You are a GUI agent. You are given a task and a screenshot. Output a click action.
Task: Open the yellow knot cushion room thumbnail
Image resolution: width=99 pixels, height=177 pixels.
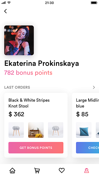click(x=36, y=130)
